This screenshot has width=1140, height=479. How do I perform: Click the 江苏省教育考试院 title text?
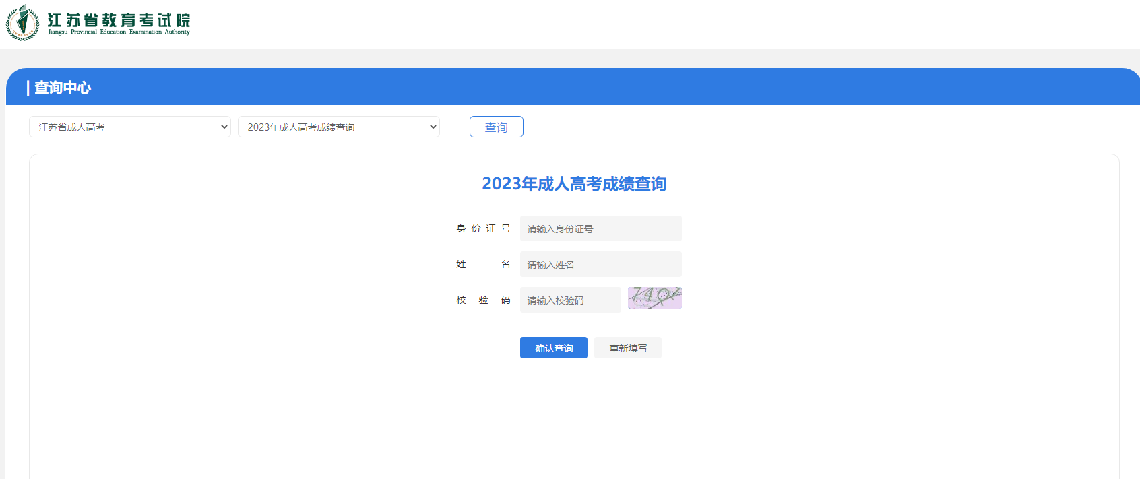tap(119, 20)
